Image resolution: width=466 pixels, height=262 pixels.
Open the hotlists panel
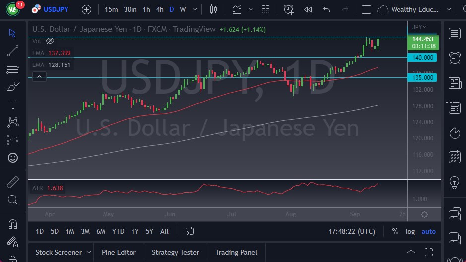[x=455, y=133]
